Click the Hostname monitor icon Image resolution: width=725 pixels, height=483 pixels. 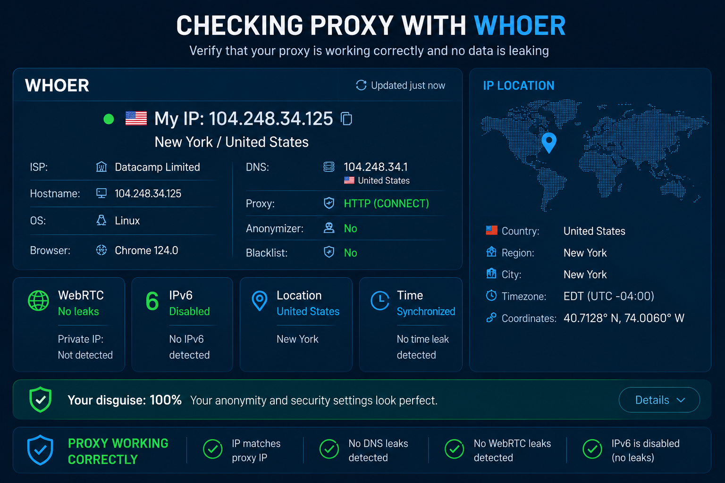pyautogui.click(x=101, y=193)
